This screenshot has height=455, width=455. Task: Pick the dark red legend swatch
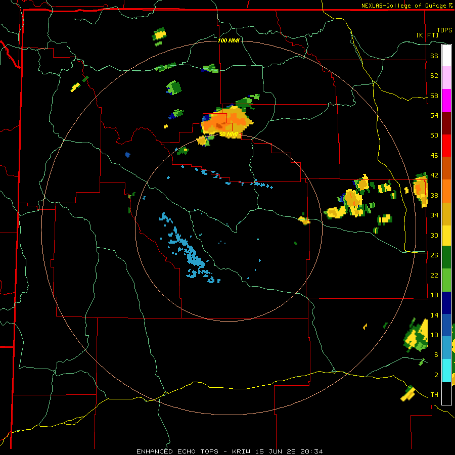pos(446,123)
